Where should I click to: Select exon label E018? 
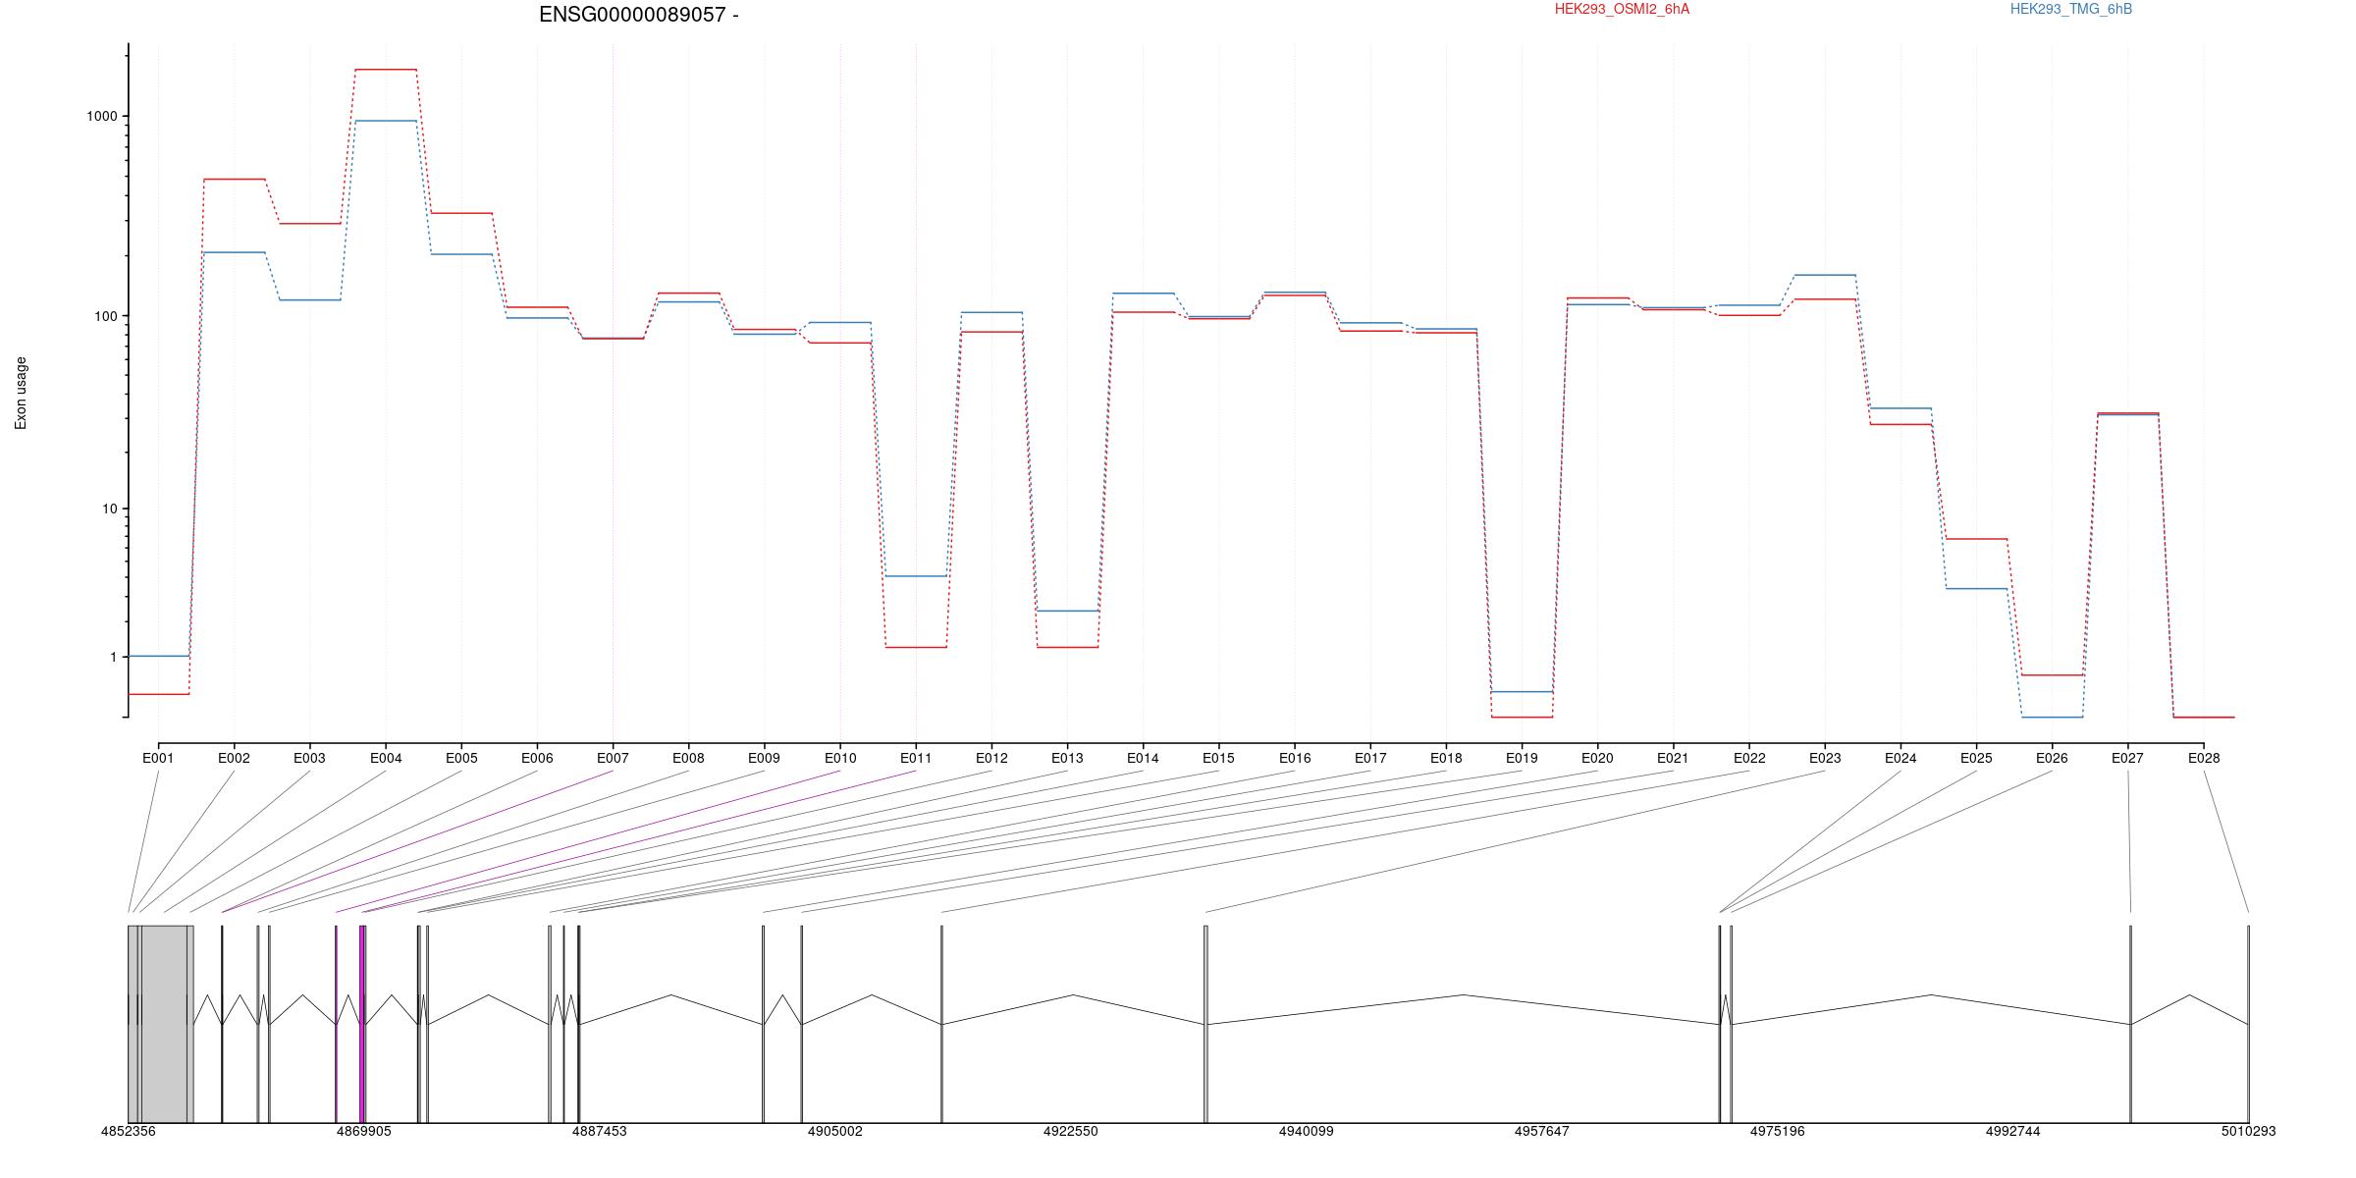(x=1446, y=758)
